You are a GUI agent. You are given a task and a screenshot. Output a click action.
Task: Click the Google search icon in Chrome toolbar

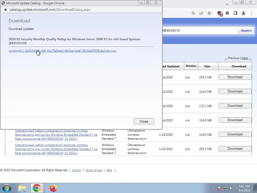coord(193,13)
